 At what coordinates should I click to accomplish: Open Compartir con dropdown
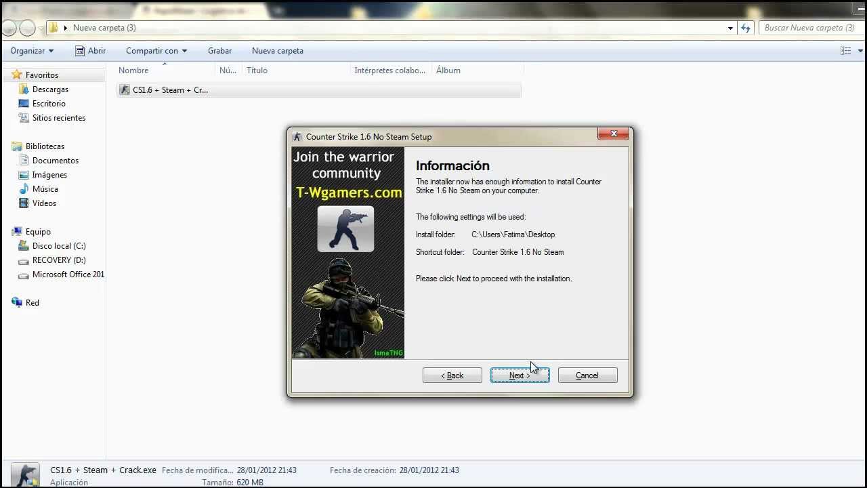point(156,51)
